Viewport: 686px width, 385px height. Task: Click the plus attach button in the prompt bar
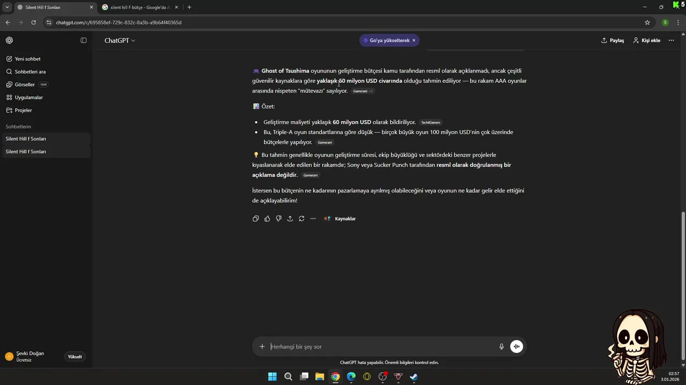262,346
